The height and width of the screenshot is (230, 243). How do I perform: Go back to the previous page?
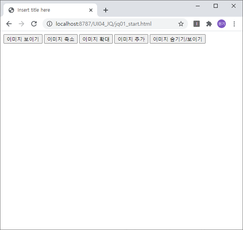tap(9, 24)
